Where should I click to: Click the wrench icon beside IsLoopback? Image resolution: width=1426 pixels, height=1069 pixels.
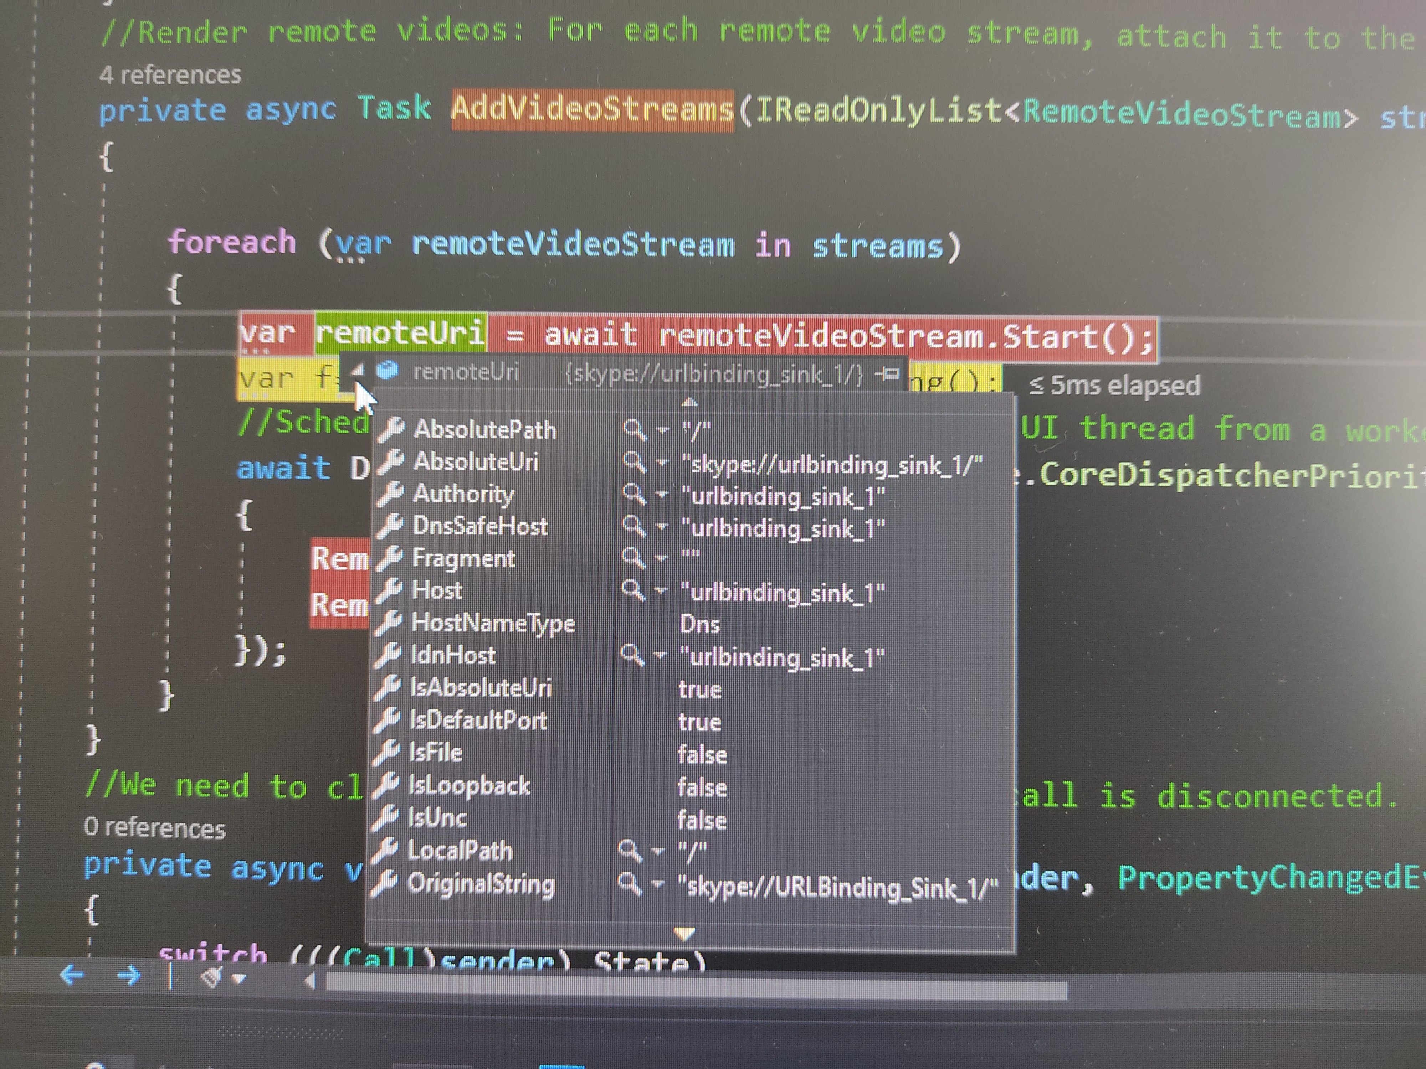click(386, 785)
